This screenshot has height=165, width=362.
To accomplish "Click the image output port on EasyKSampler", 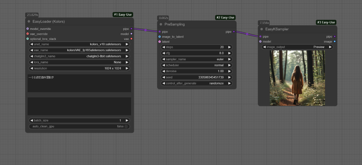I will click(335, 42).
